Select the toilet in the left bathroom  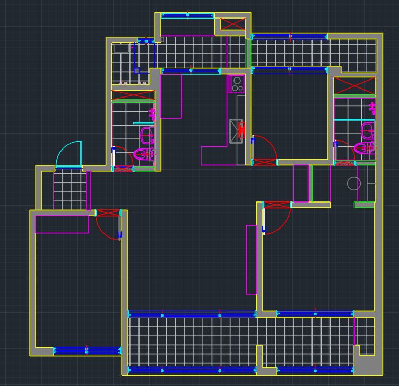[142, 154]
